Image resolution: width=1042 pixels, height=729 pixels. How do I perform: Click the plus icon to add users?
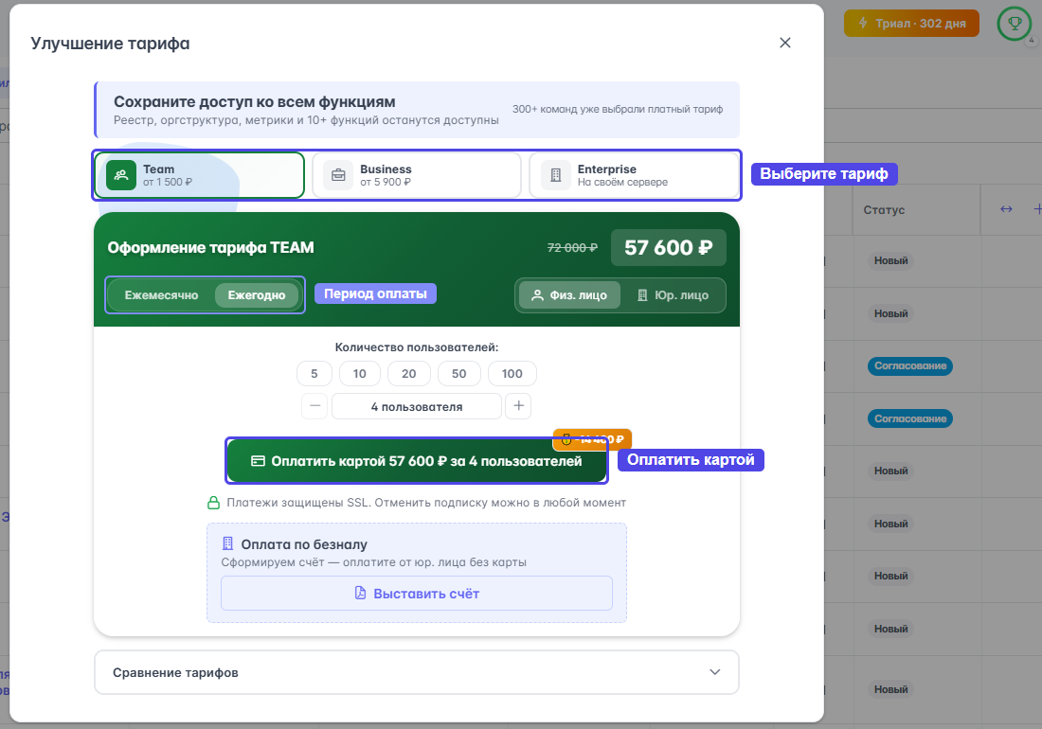click(x=518, y=406)
